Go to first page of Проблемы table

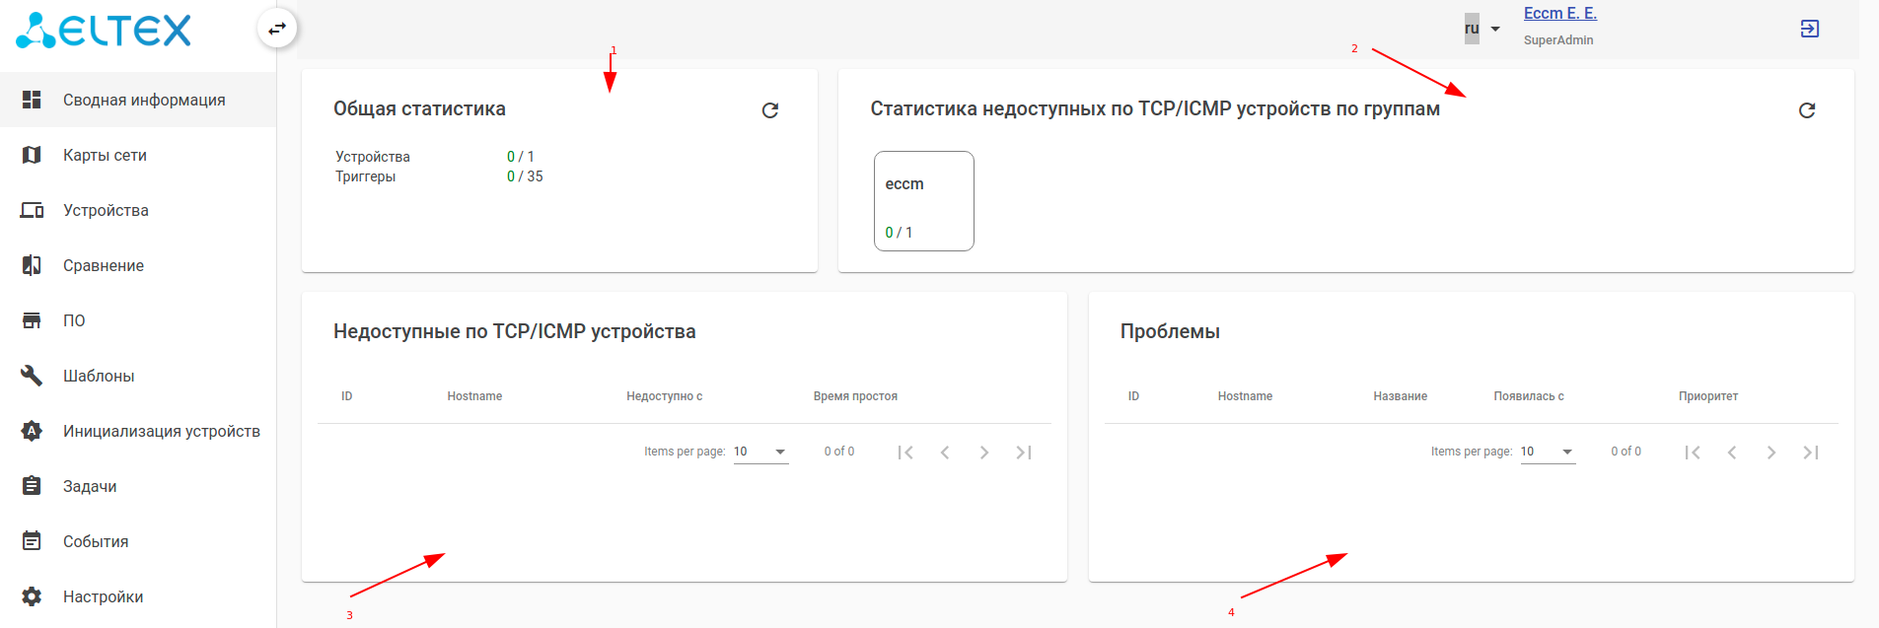(x=1693, y=453)
